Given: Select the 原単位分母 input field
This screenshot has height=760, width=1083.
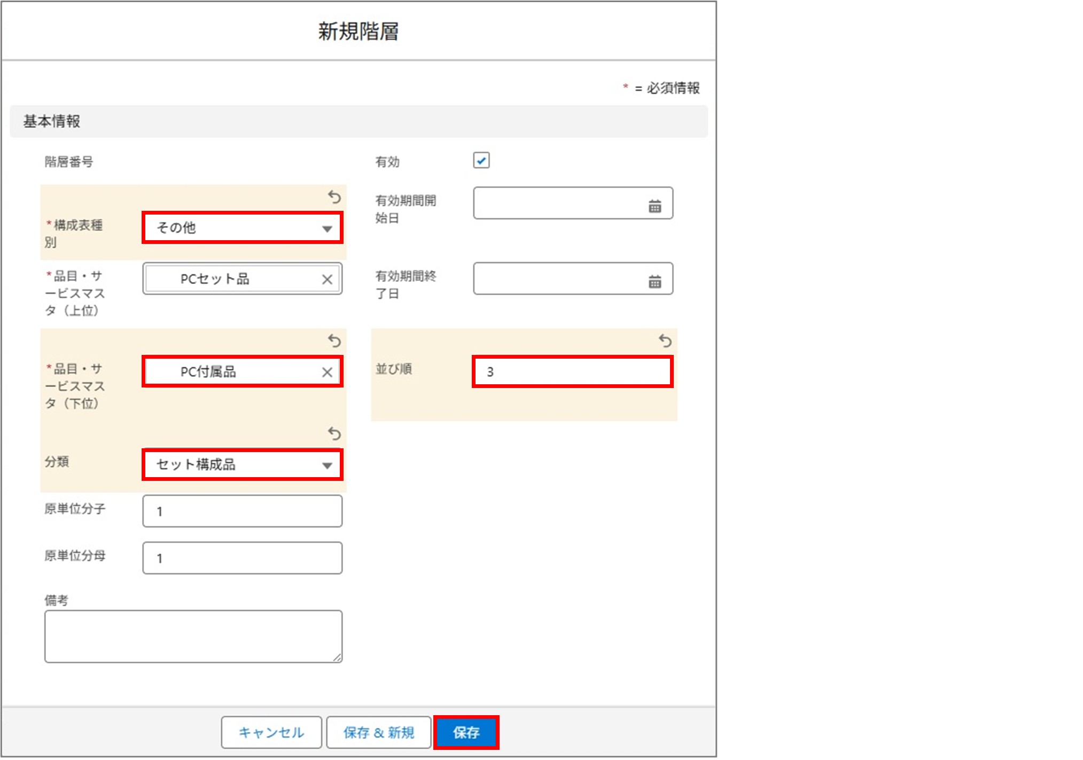Looking at the screenshot, I should [x=243, y=558].
